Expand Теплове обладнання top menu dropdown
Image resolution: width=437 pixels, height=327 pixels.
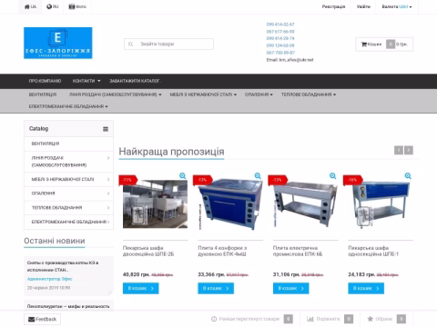pyautogui.click(x=309, y=94)
